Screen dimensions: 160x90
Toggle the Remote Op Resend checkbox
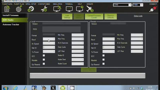pyautogui.click(x=103, y=64)
